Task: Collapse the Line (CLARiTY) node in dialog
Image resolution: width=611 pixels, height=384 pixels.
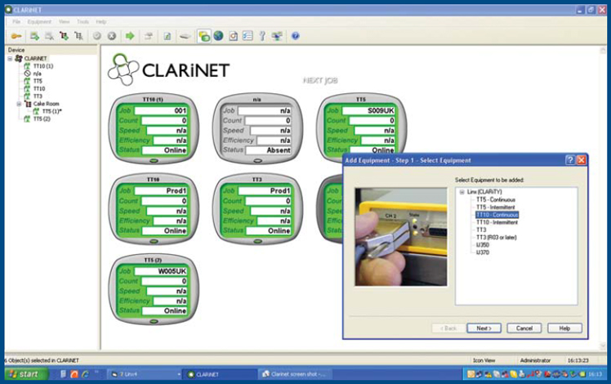Action: pyautogui.click(x=462, y=192)
